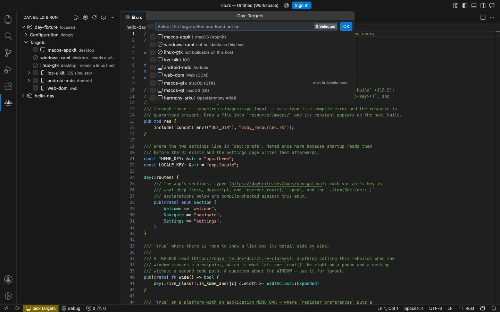
Task: Open the Accounts menu icon
Action: [8, 279]
